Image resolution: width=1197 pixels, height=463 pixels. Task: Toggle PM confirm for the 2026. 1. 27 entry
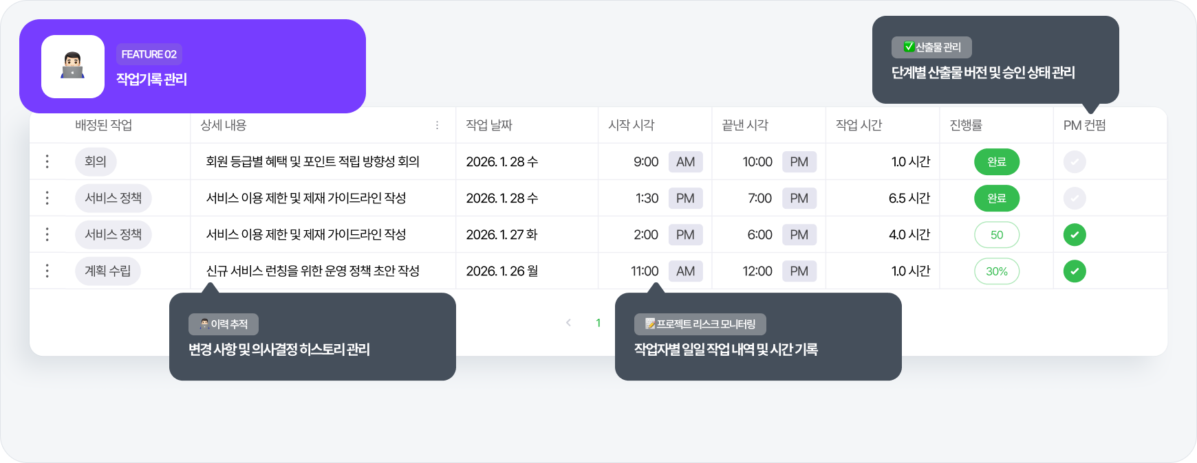(1073, 234)
